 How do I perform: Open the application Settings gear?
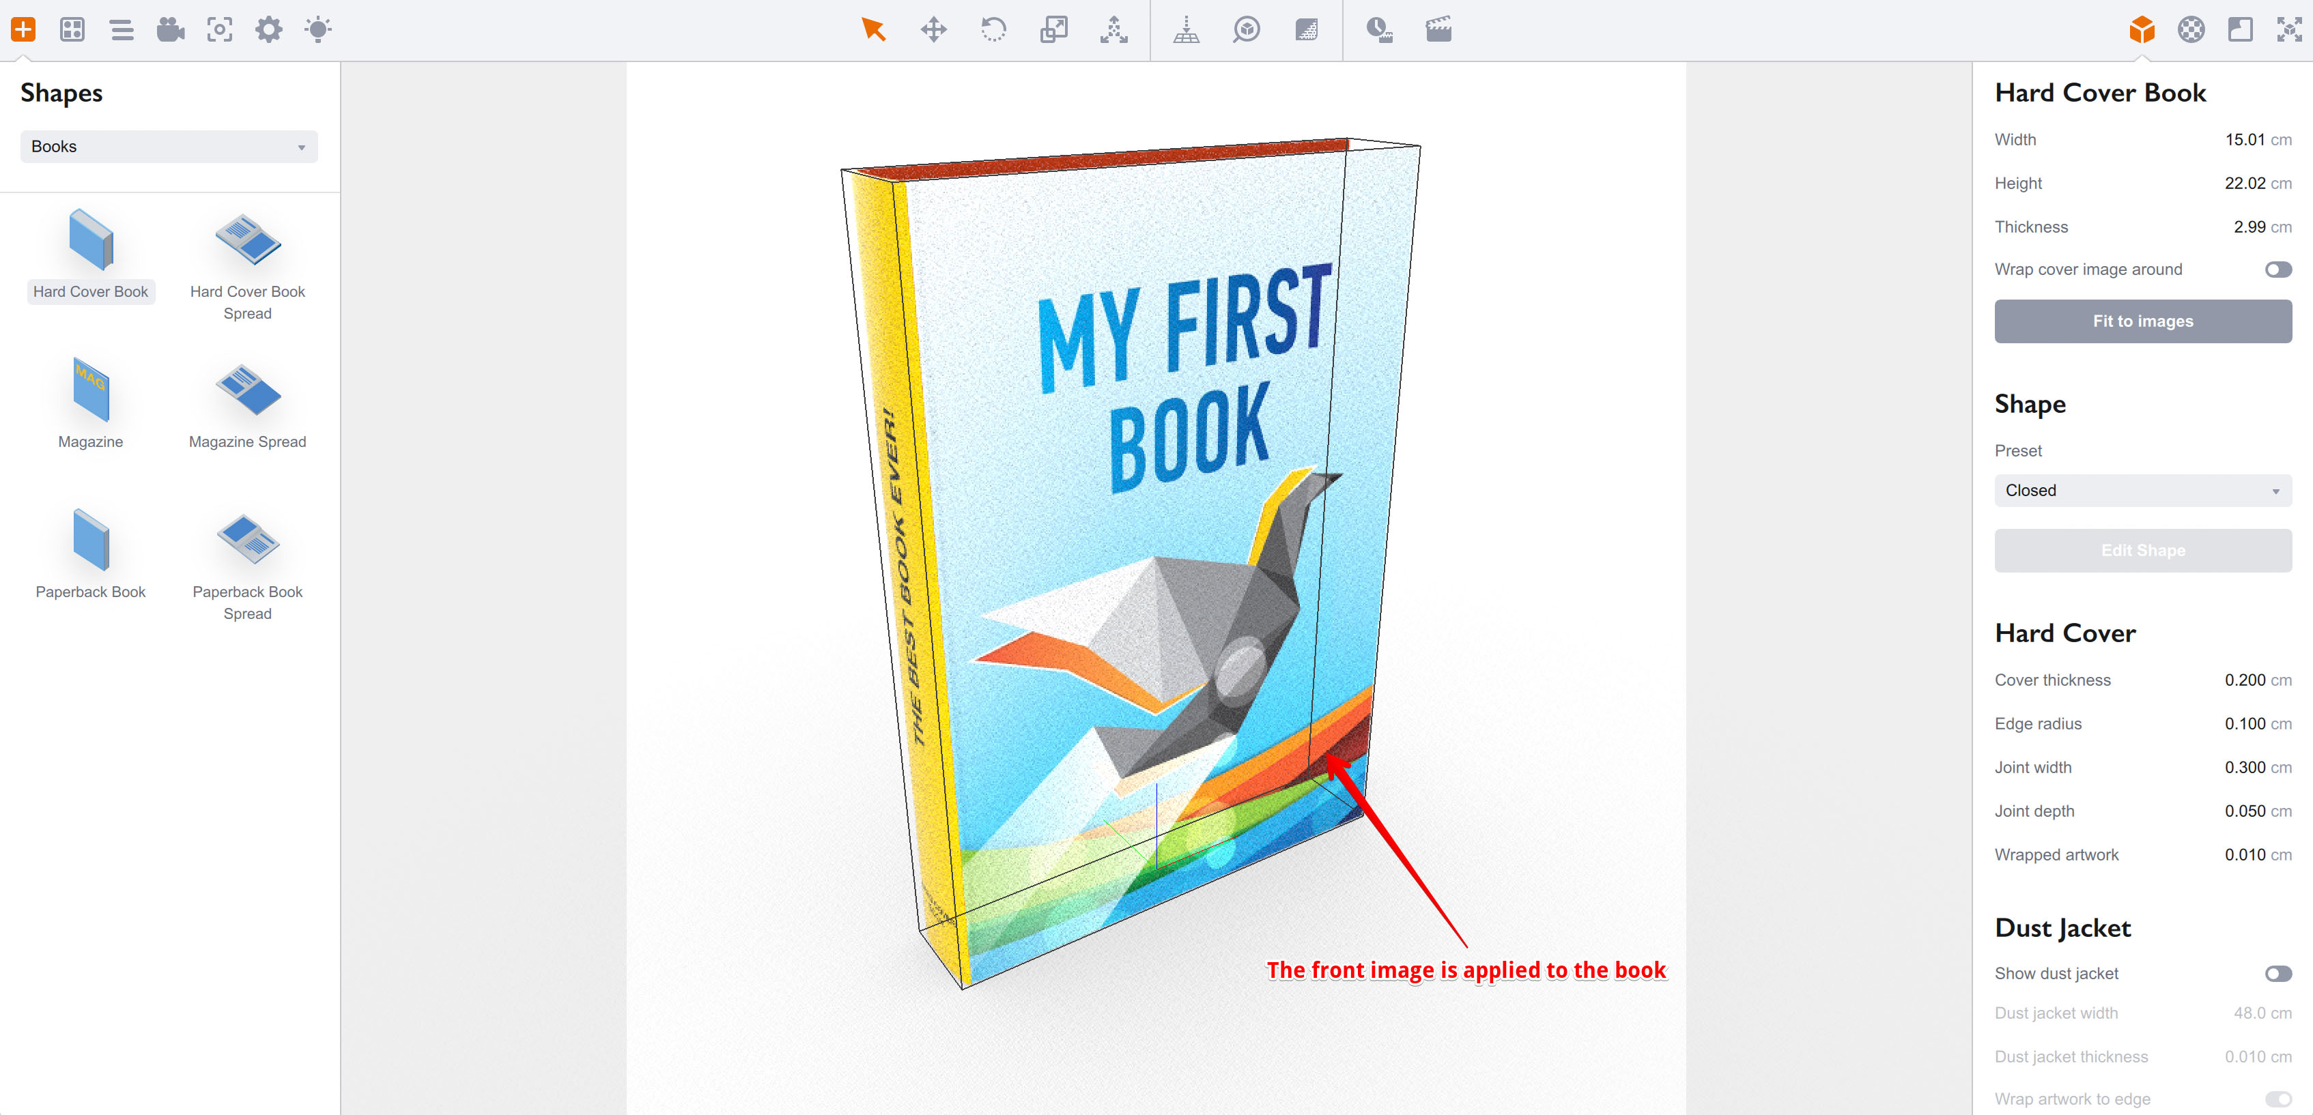pyautogui.click(x=268, y=29)
